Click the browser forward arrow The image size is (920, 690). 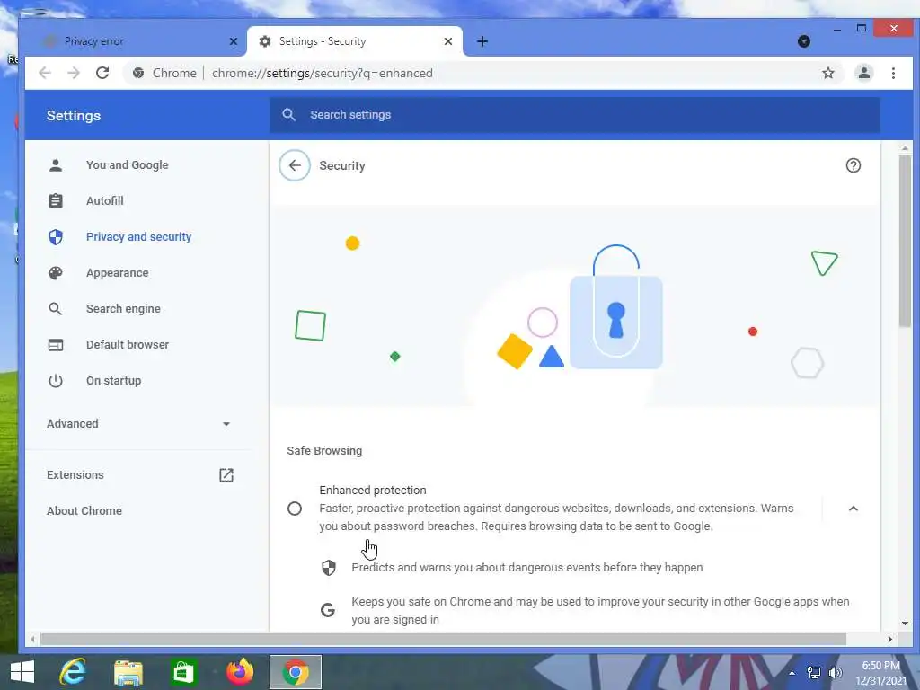pos(74,73)
